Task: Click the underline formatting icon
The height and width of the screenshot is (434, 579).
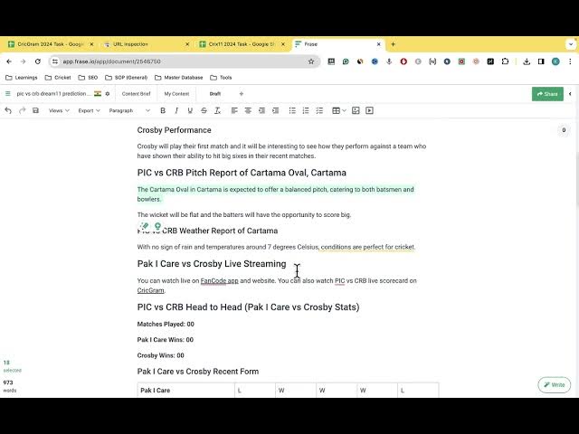Action: (190, 110)
